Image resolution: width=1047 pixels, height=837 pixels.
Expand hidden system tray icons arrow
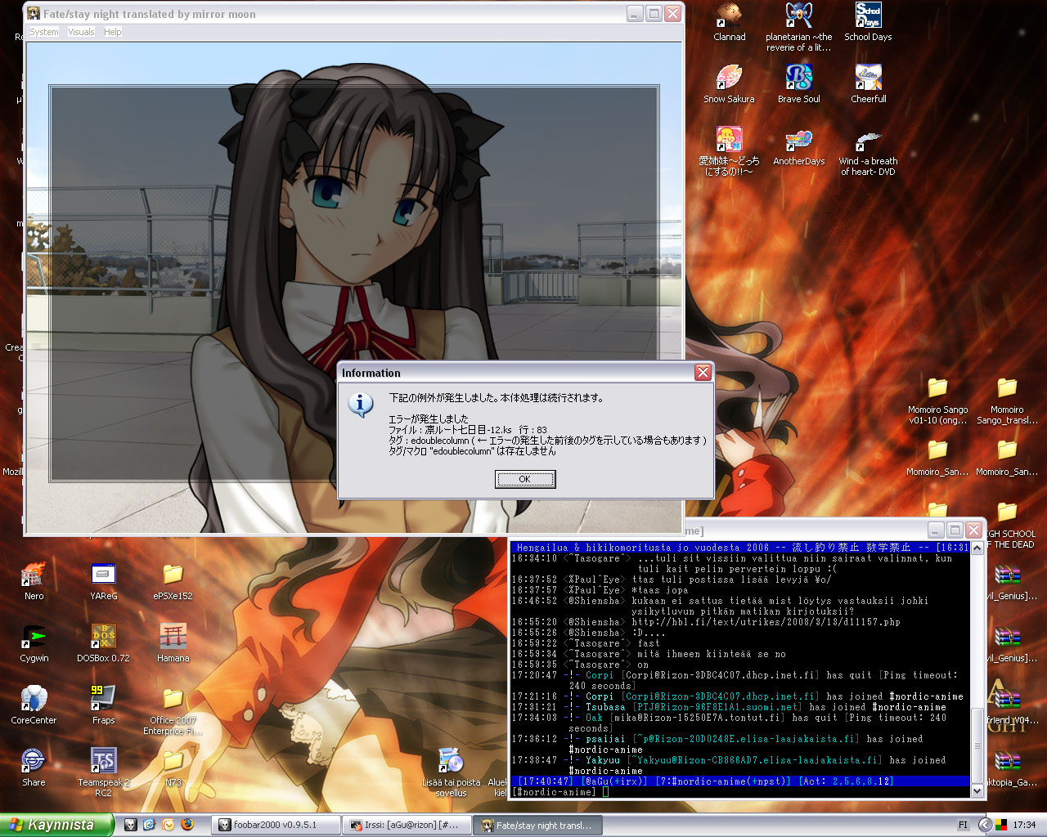[985, 826]
